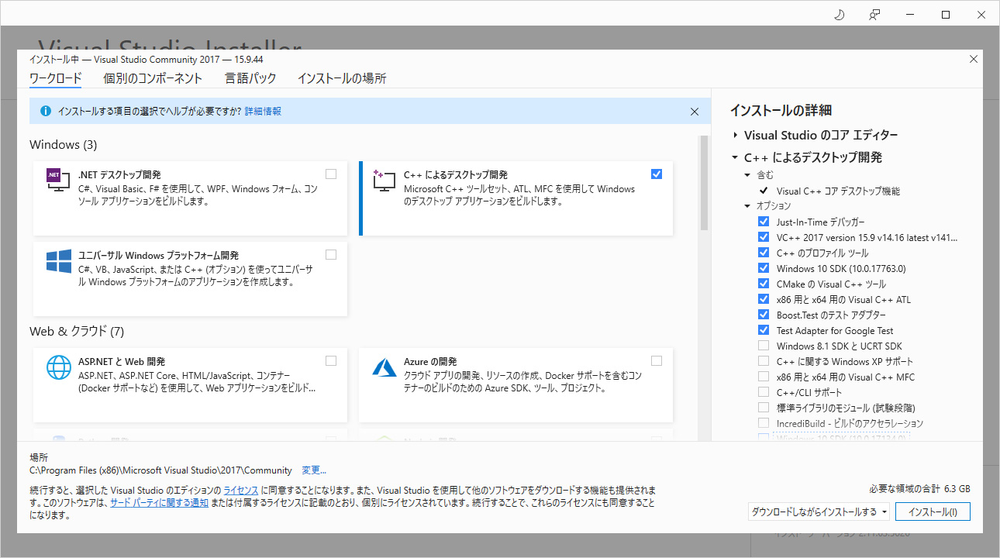Uncheck the Just-In-Time デバッガー option
The height and width of the screenshot is (558, 1000).
[764, 222]
